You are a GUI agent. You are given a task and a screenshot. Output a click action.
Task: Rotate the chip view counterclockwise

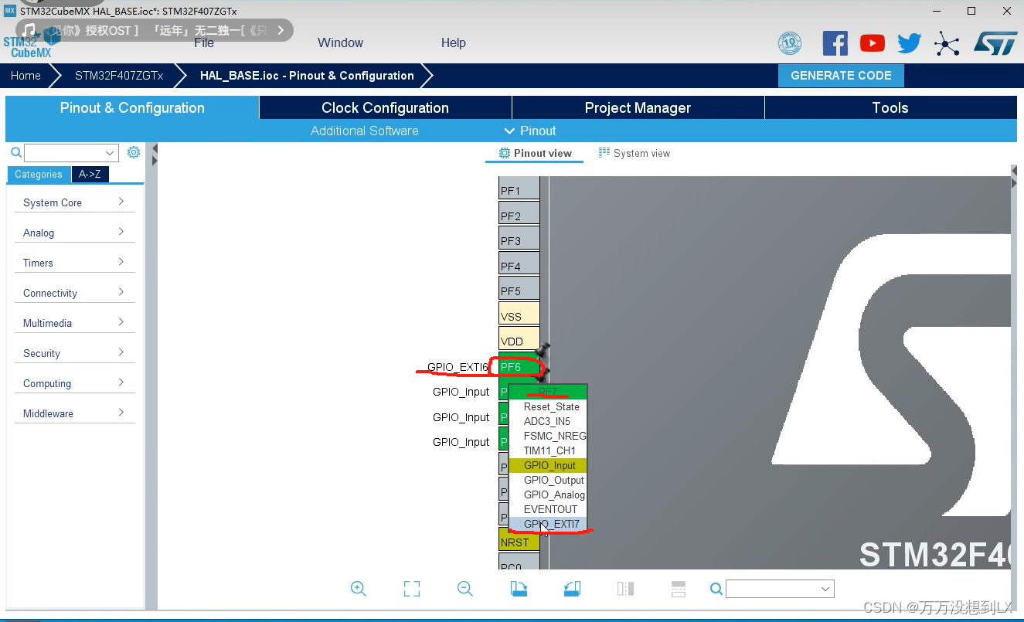coord(571,588)
